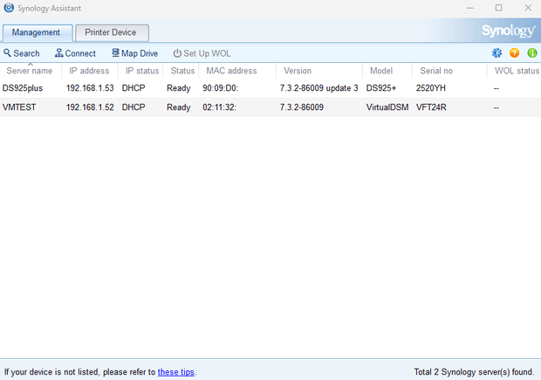Open settings with the blue gear icon
This screenshot has height=380, width=541.
click(x=496, y=53)
